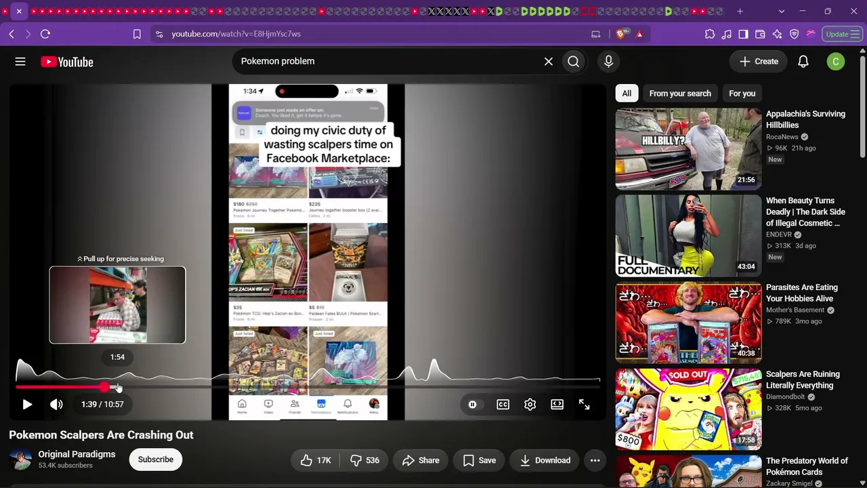867x488 pixels.
Task: Mute the video volume
Action: coord(56,405)
